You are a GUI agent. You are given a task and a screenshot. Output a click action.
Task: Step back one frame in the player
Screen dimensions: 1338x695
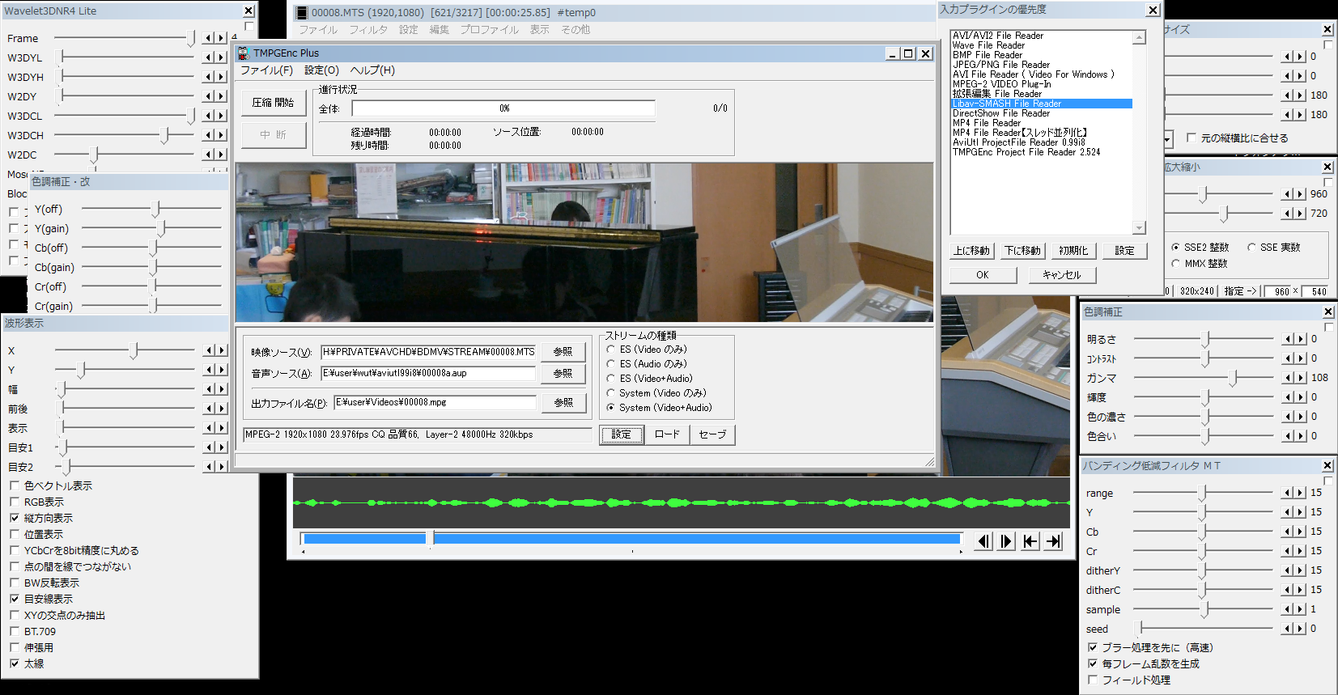tap(983, 541)
